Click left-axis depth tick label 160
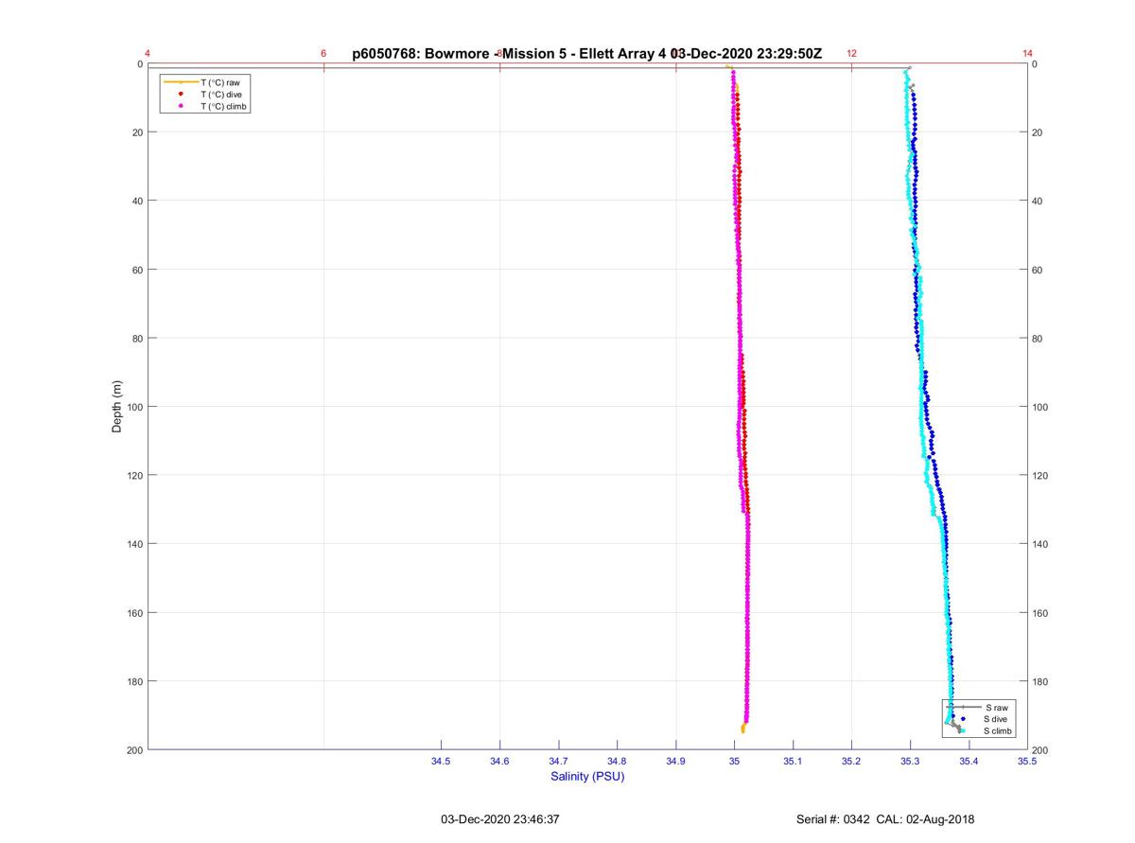Image resolution: width=1135 pixels, height=843 pixels. 134,613
